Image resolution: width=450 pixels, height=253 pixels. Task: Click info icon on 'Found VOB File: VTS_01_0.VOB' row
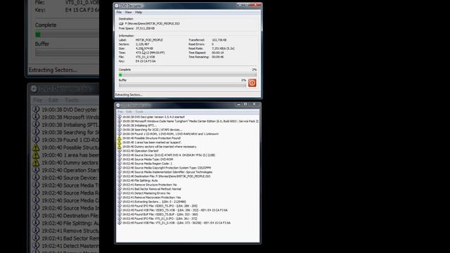[120, 223]
